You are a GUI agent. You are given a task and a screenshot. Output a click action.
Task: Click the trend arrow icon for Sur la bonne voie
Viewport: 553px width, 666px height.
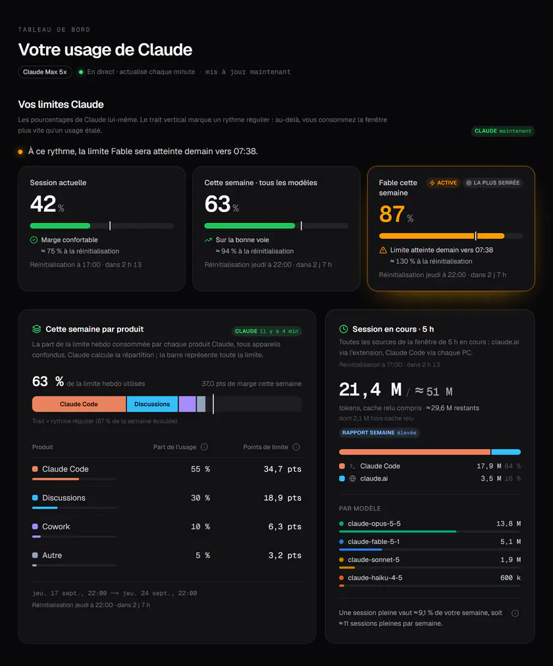pos(208,240)
